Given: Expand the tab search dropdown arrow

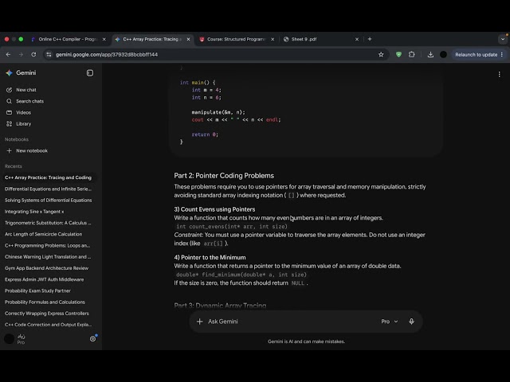Looking at the screenshot, I should pyautogui.click(x=503, y=39).
